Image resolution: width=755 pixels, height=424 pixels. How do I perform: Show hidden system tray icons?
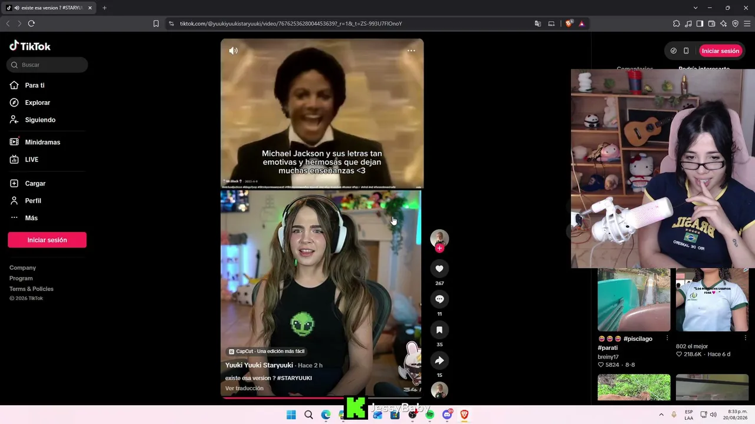click(x=661, y=415)
